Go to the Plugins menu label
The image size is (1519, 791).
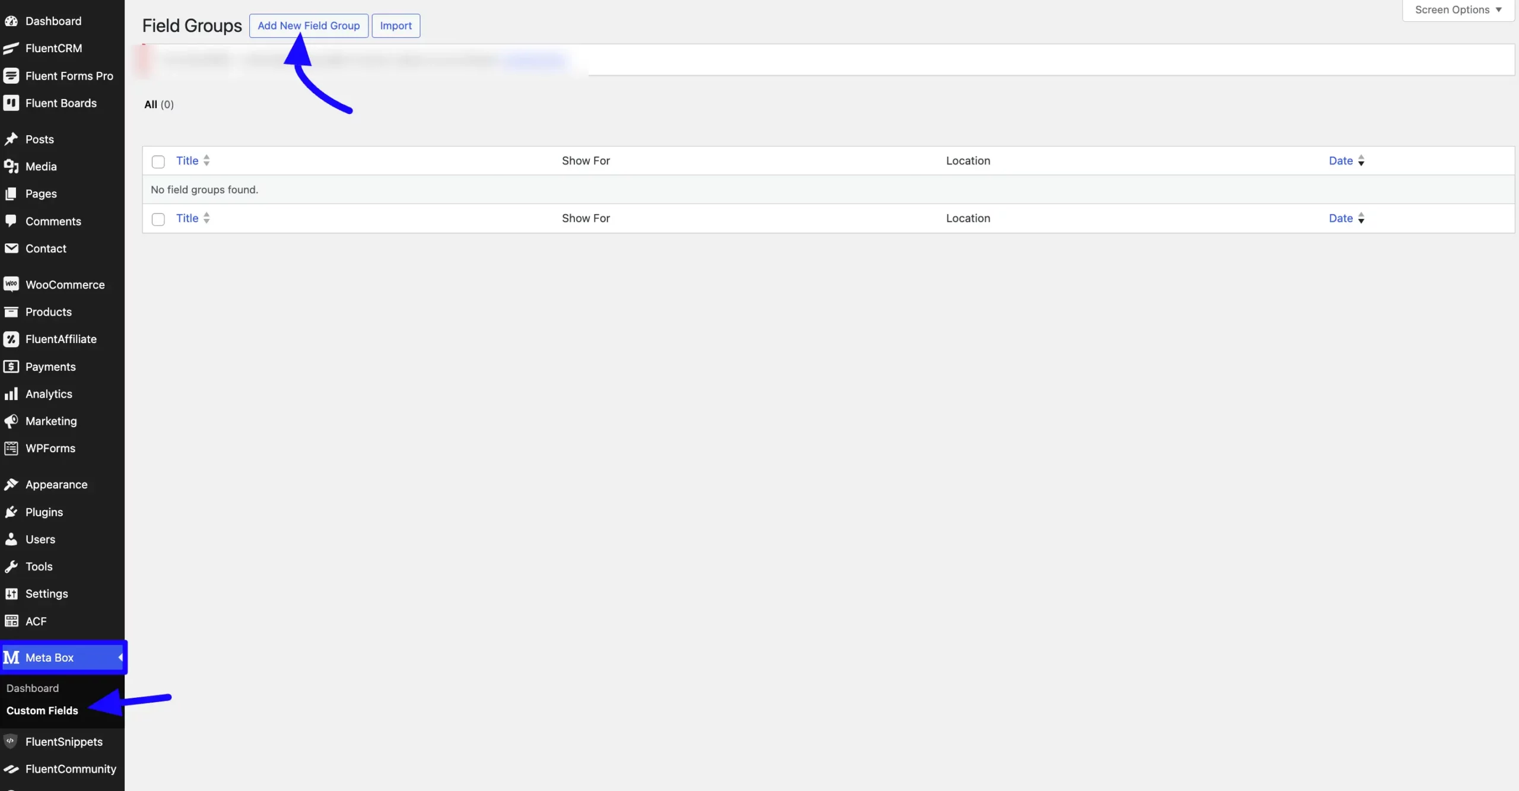(x=44, y=512)
